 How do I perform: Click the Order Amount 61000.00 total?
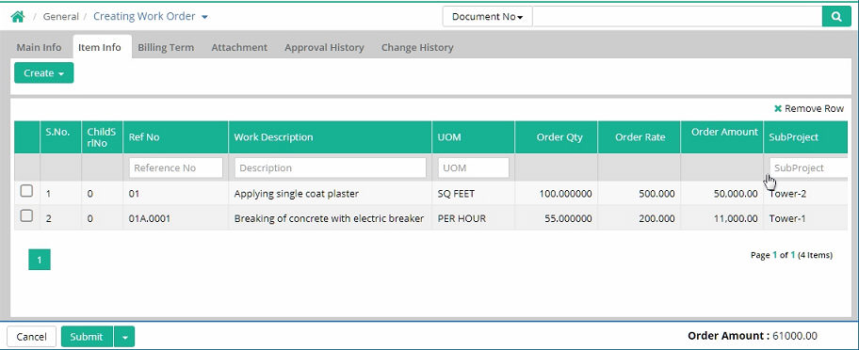(753, 336)
